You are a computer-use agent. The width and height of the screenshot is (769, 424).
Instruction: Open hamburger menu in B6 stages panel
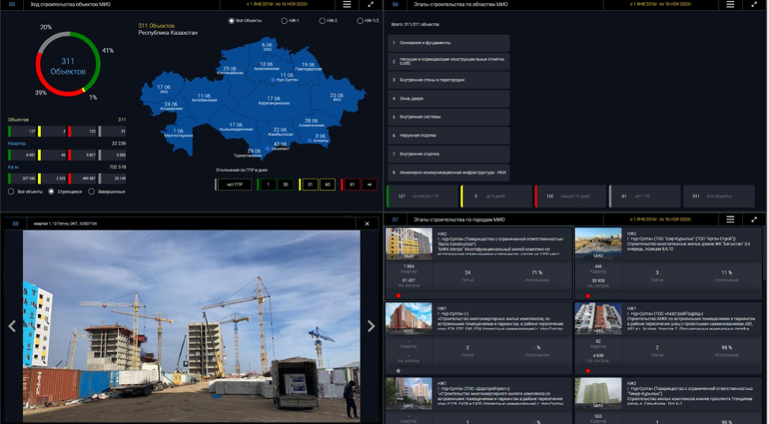pyautogui.click(x=730, y=5)
